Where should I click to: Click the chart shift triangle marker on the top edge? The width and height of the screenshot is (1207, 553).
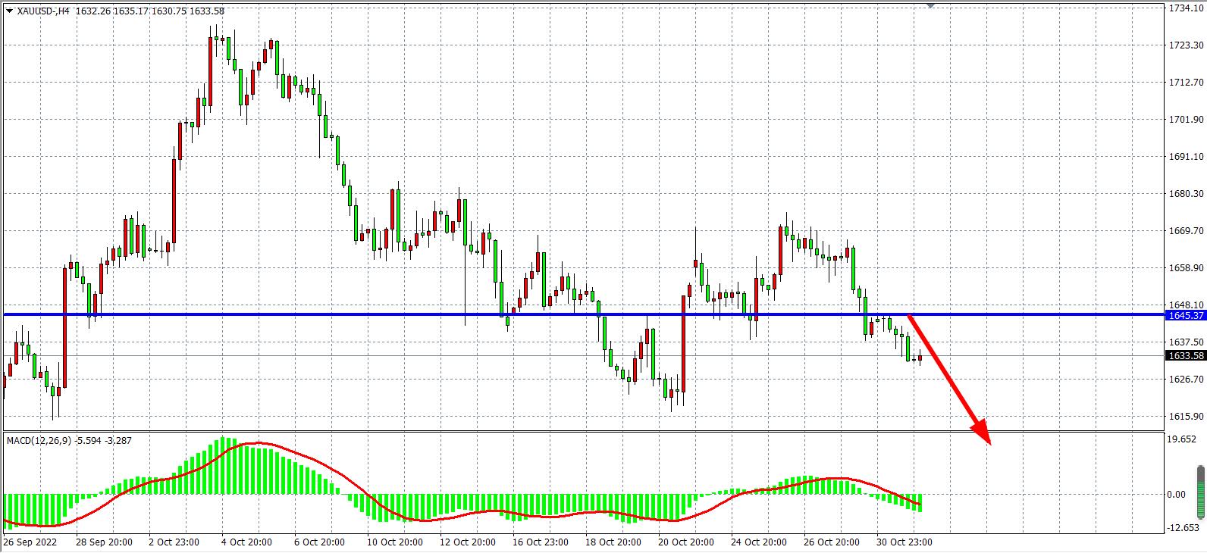[931, 5]
